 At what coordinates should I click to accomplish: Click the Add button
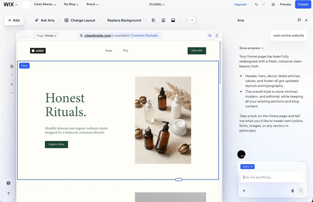click(14, 20)
